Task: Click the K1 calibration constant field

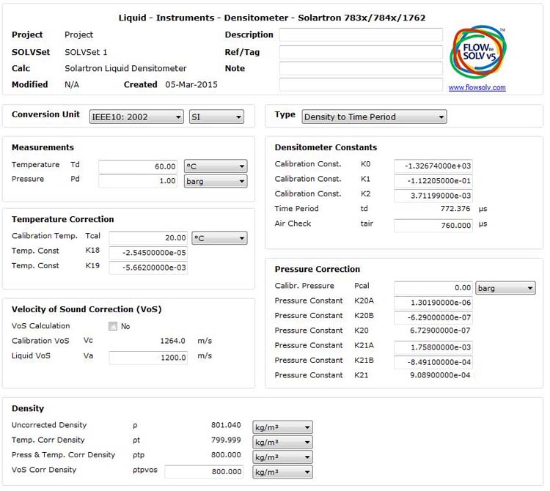Action: 433,181
